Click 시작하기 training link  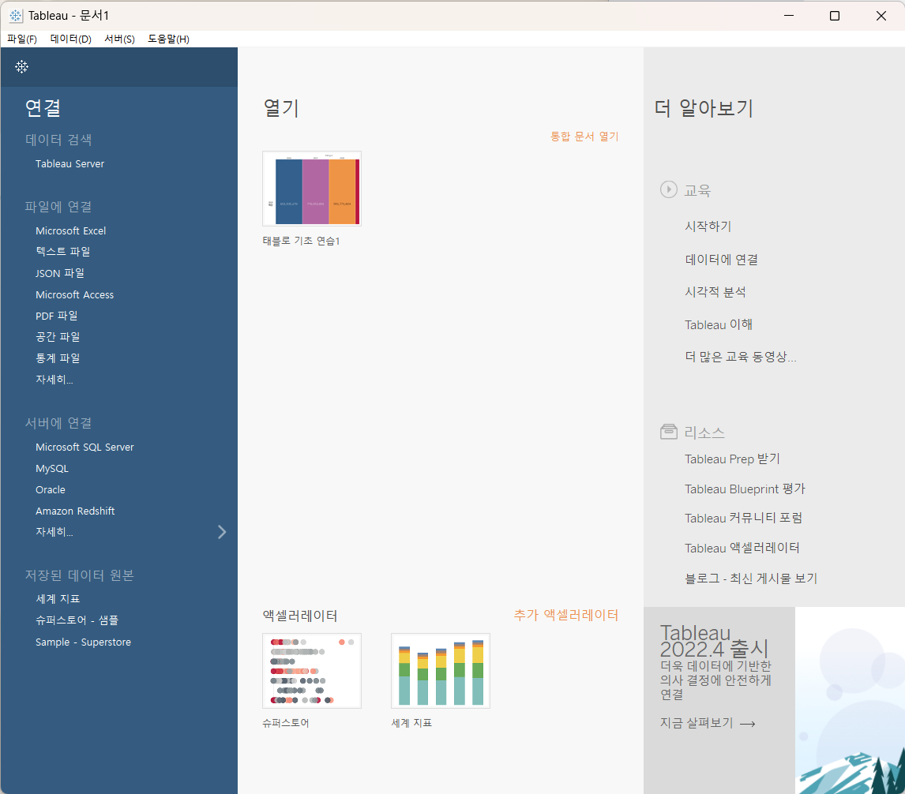pos(708,227)
